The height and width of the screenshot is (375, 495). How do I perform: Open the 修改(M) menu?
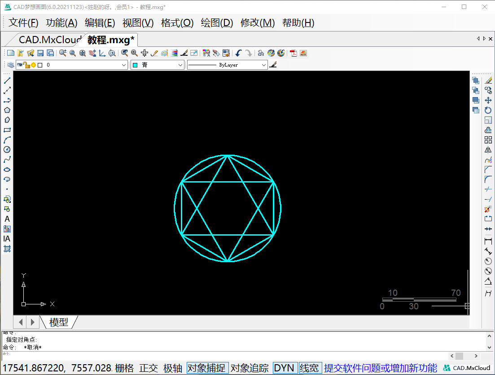coord(258,23)
